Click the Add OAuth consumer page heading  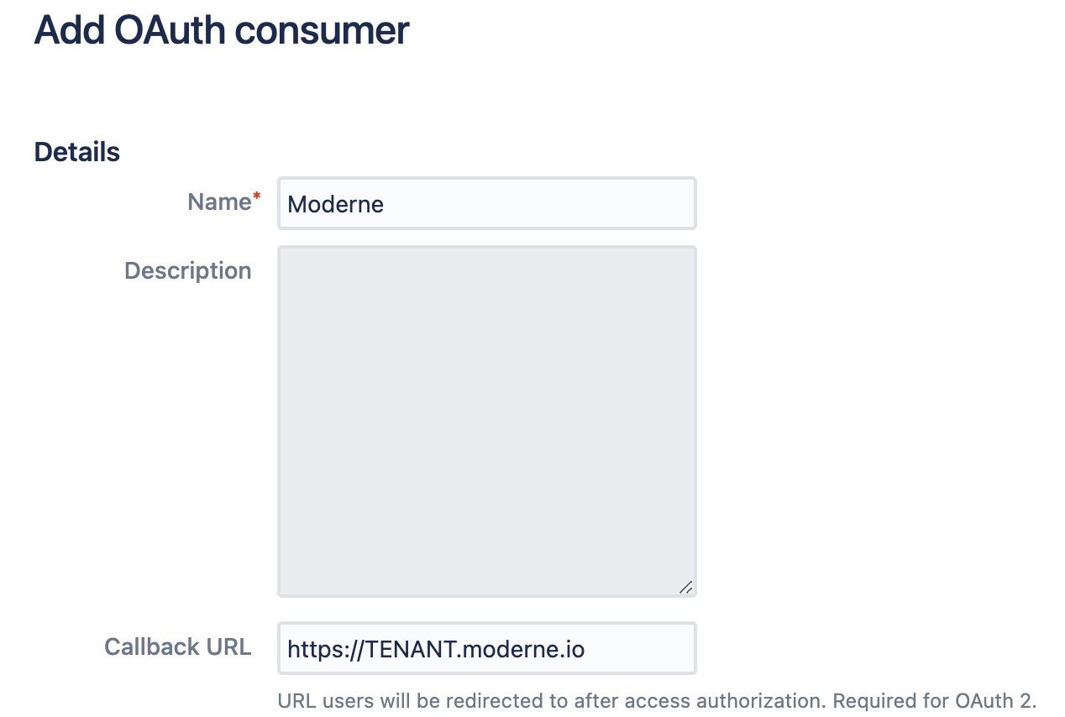pos(222,31)
